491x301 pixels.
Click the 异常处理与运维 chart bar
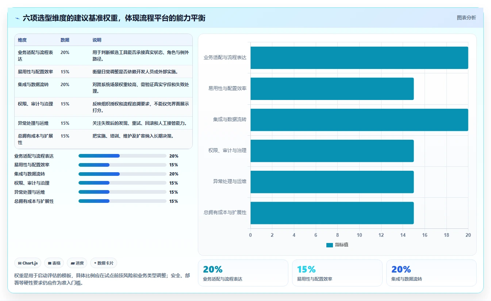pos(332,182)
